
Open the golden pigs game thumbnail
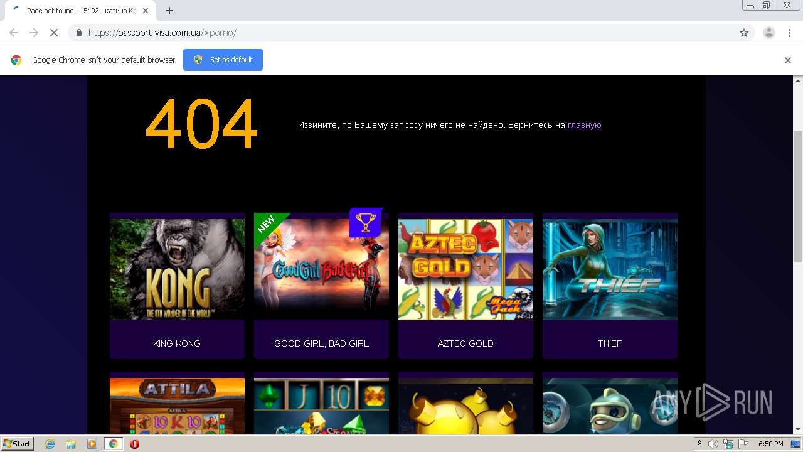(465, 406)
